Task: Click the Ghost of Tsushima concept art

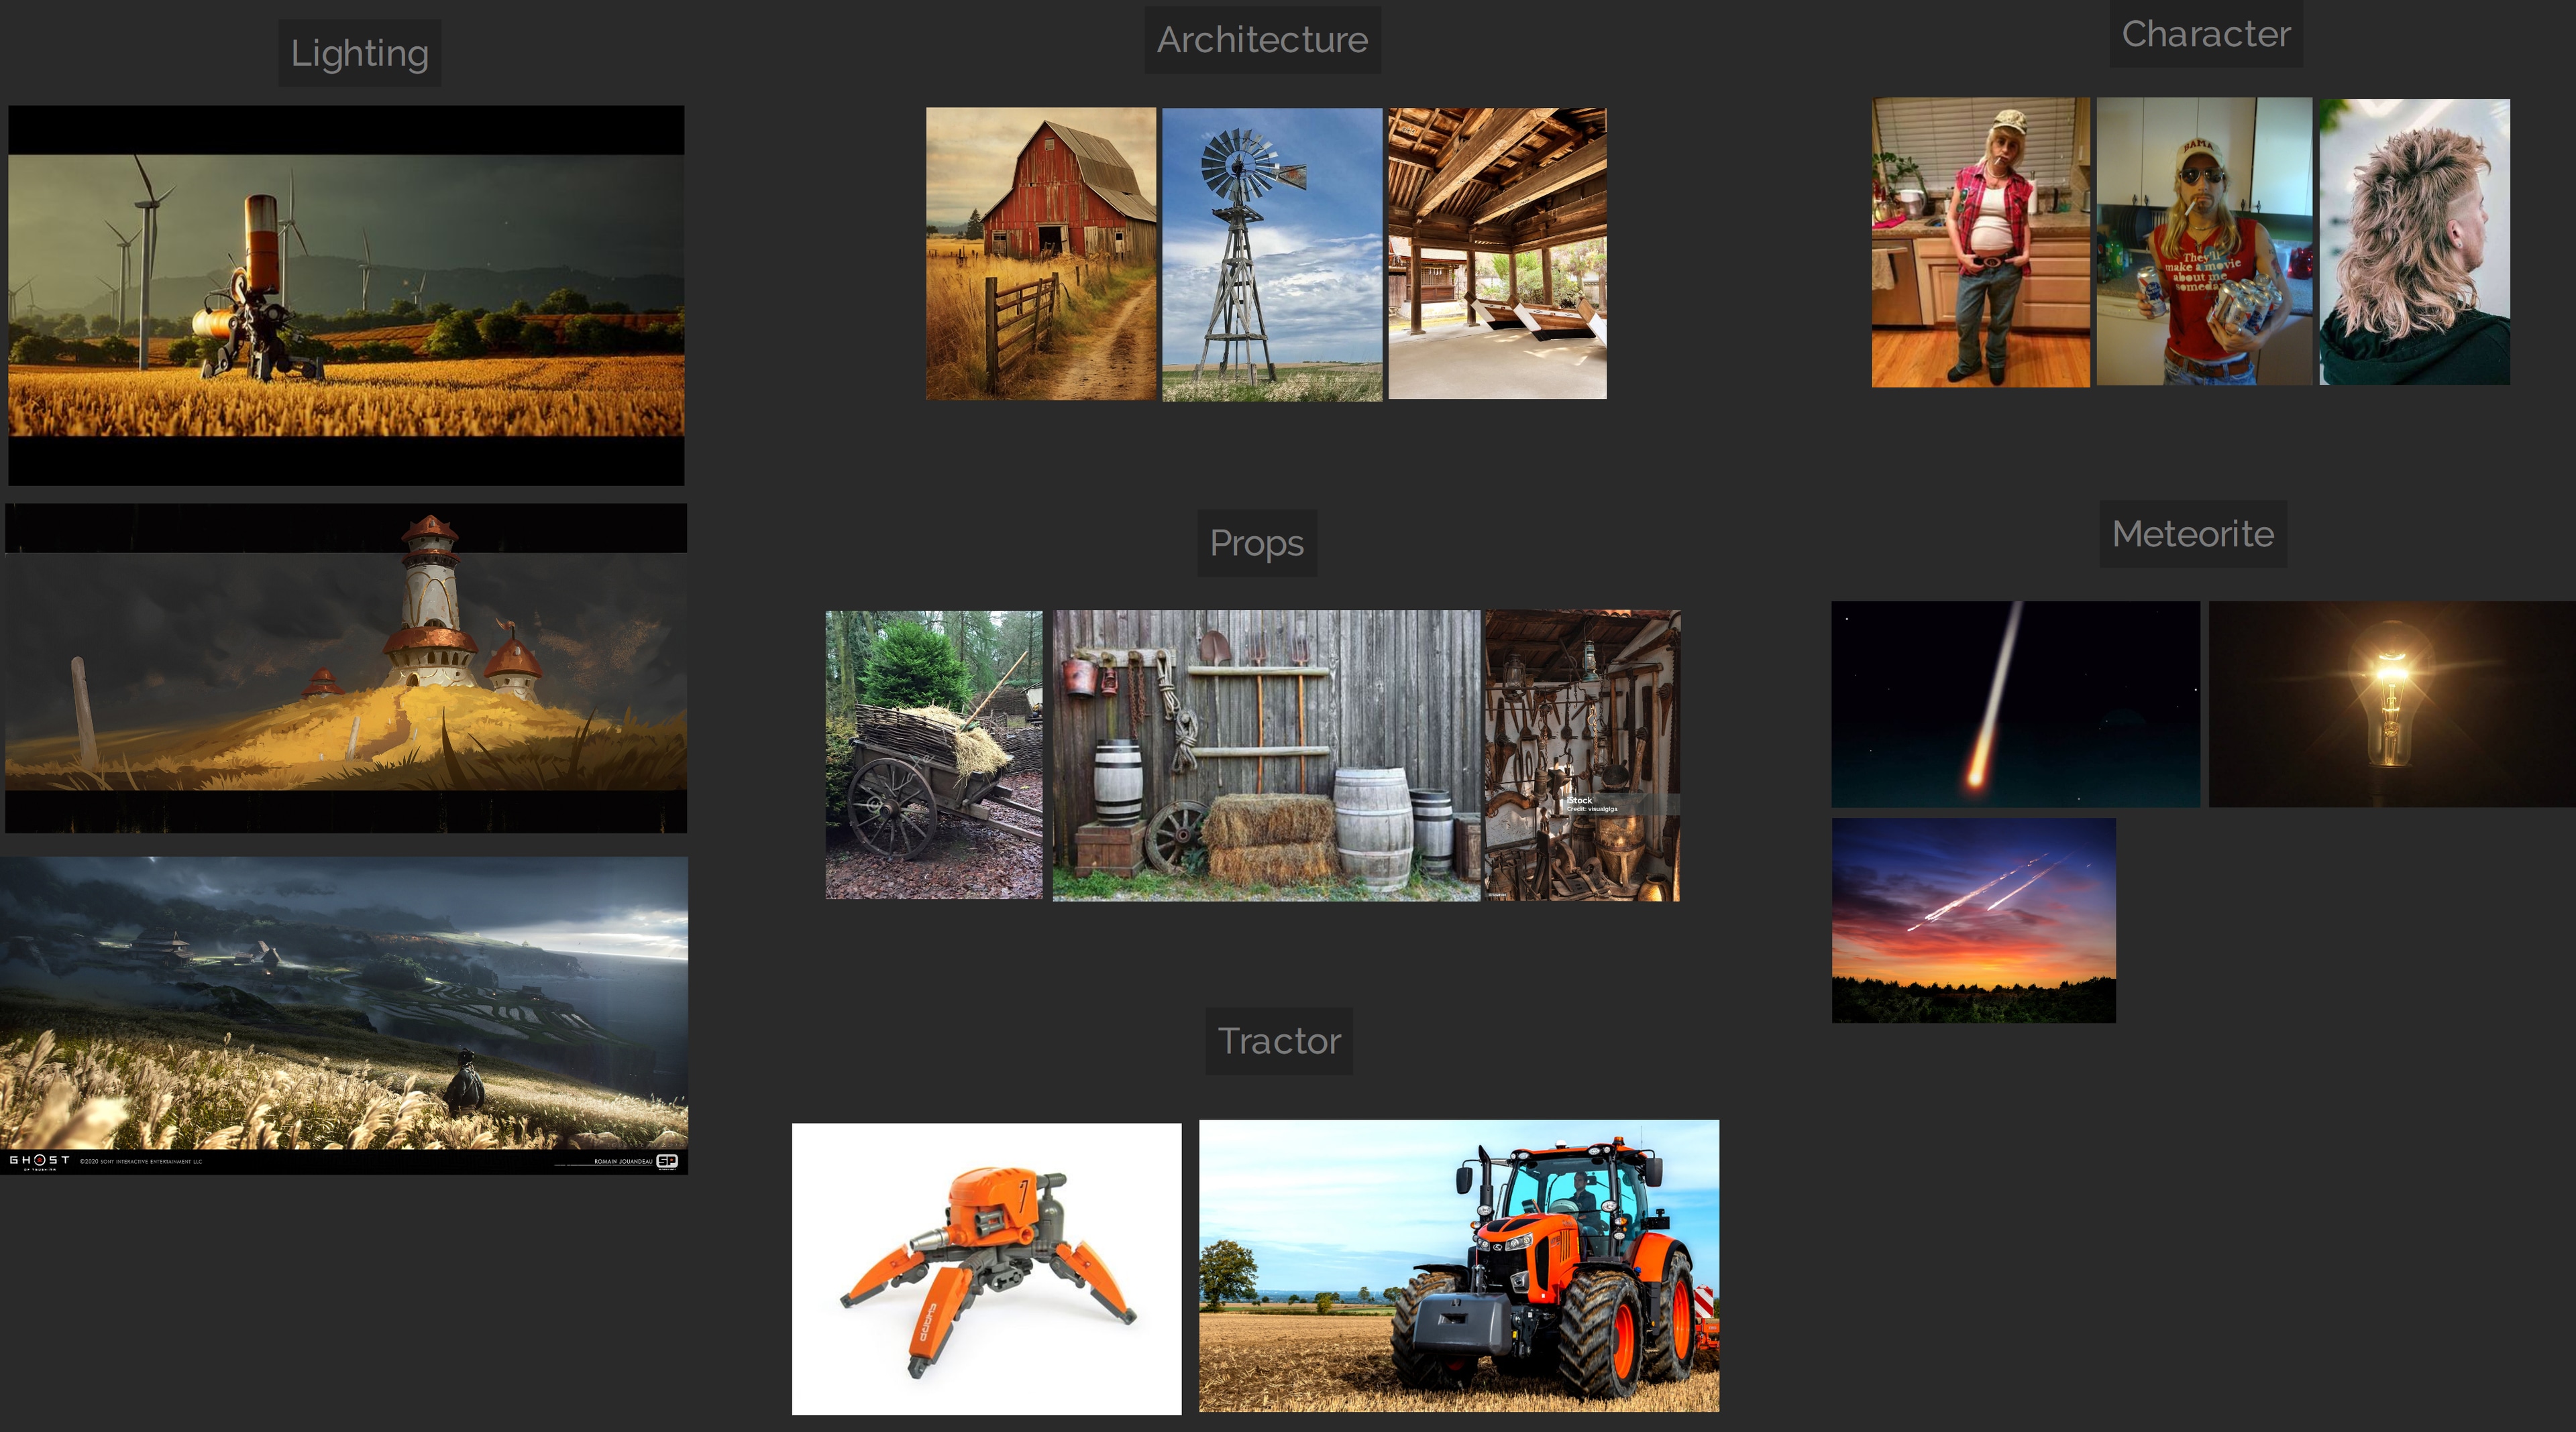Action: point(344,1014)
